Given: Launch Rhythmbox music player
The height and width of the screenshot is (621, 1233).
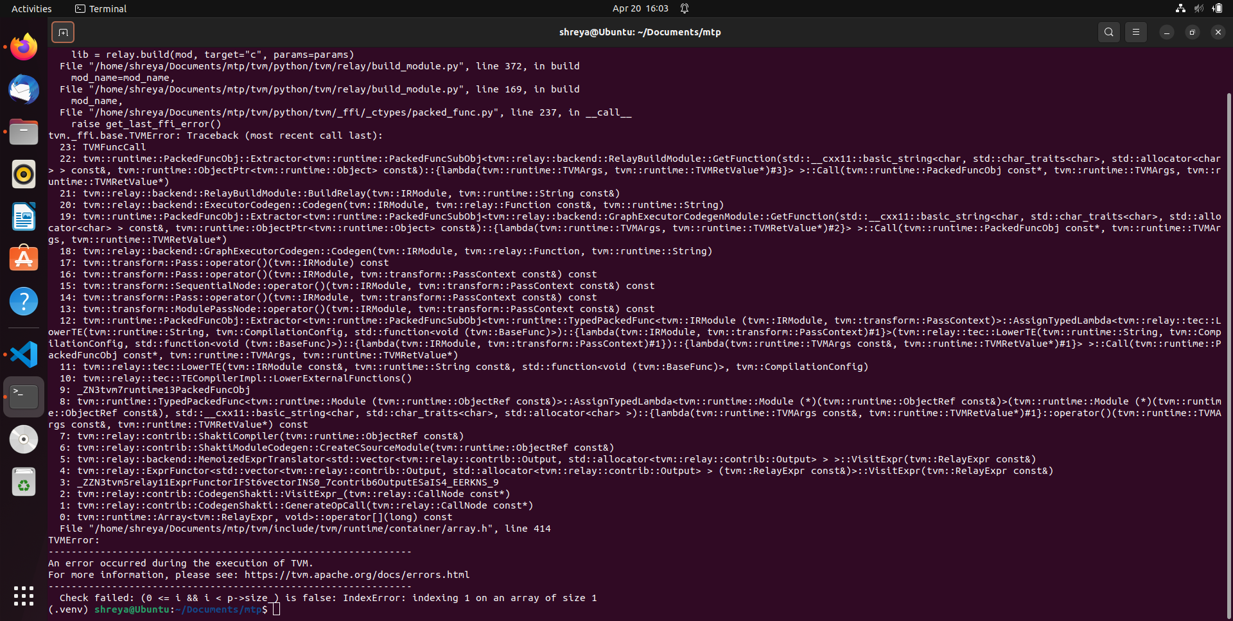Looking at the screenshot, I should 24,174.
